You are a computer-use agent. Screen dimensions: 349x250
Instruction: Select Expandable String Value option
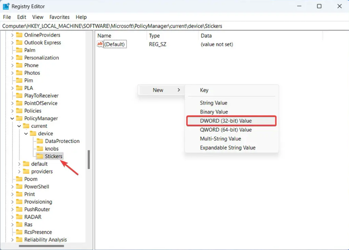(231, 148)
